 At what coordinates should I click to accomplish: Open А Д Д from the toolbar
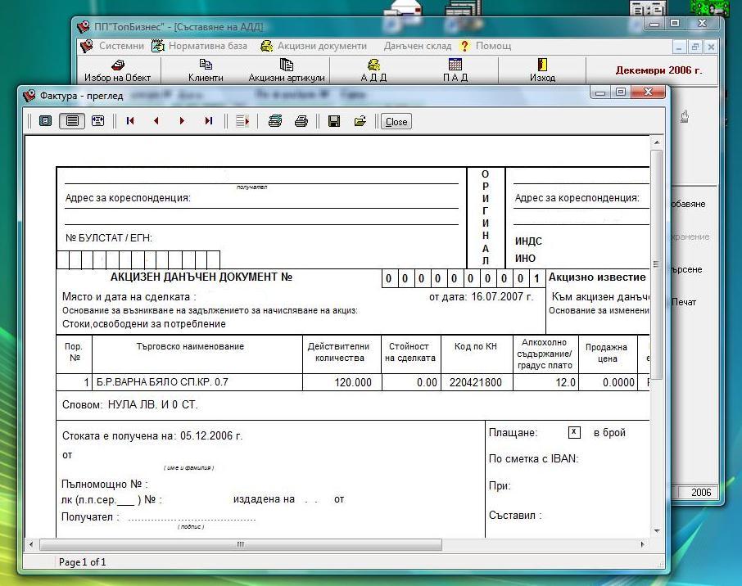(373, 70)
